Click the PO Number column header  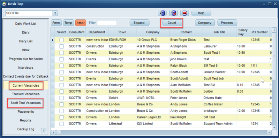259,32
